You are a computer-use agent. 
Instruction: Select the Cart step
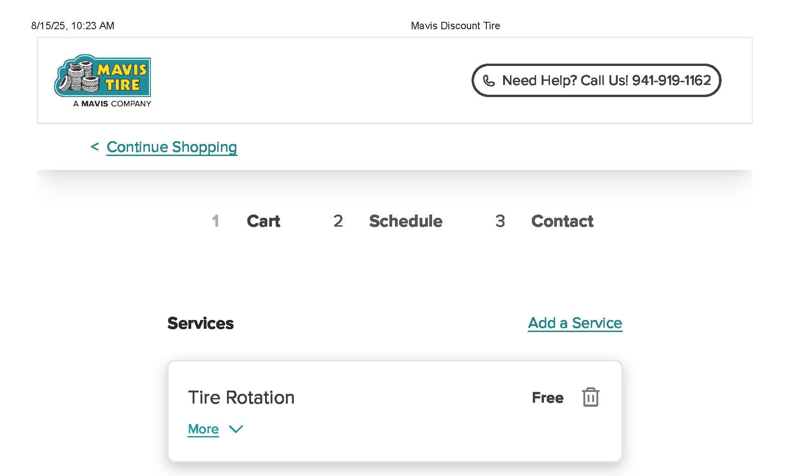click(x=264, y=221)
